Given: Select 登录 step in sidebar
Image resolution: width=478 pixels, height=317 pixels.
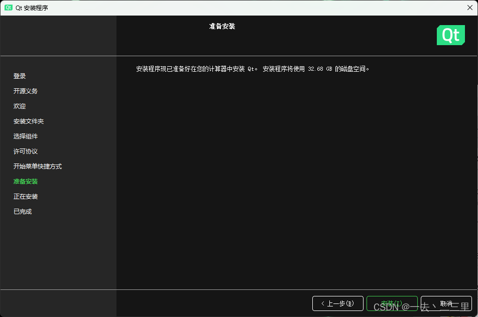Looking at the screenshot, I should click(20, 76).
